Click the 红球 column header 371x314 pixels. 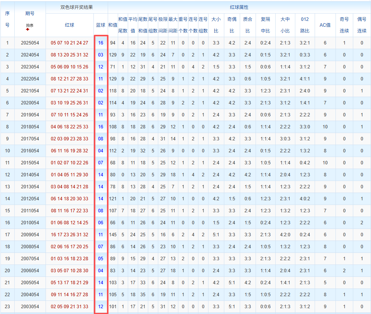click(69, 25)
